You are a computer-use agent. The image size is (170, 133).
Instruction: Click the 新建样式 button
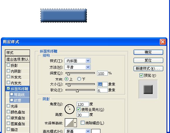[x=148, y=69]
